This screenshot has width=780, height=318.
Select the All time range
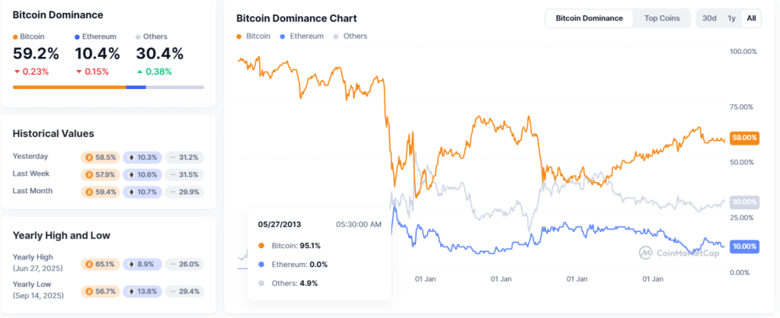pos(751,18)
